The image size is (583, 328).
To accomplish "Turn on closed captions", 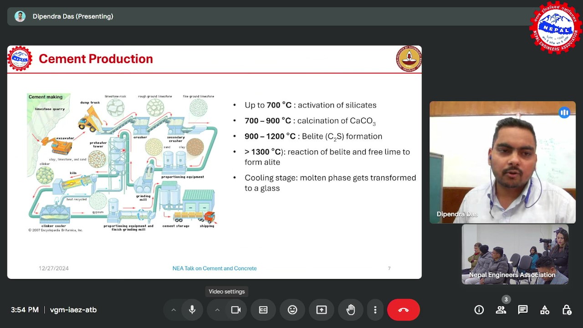I will pos(263,310).
